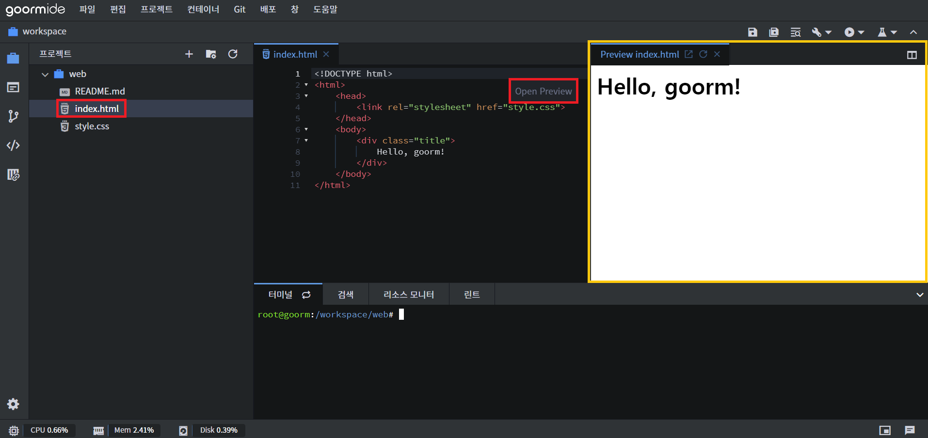The image size is (928, 438).
Task: Expand the build options dropdown arrow
Action: click(x=828, y=32)
